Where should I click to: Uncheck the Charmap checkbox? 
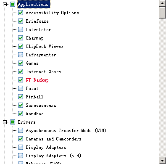(x=21, y=38)
